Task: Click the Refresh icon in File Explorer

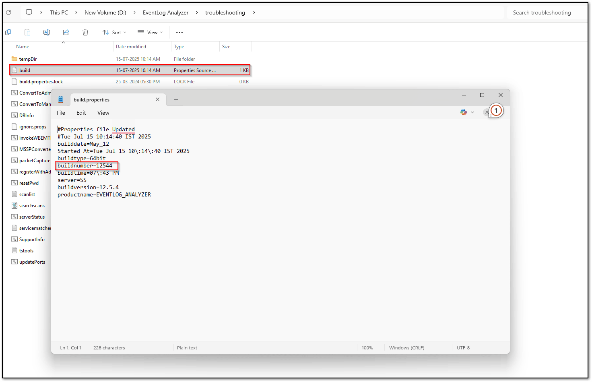Action: point(8,12)
